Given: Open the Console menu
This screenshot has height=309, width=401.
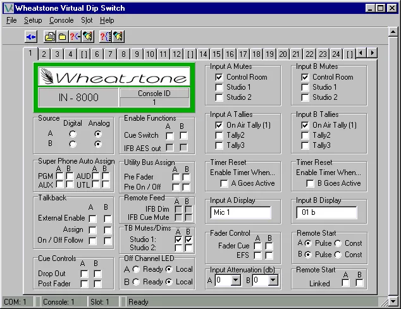Looking at the screenshot, I should tap(61, 20).
